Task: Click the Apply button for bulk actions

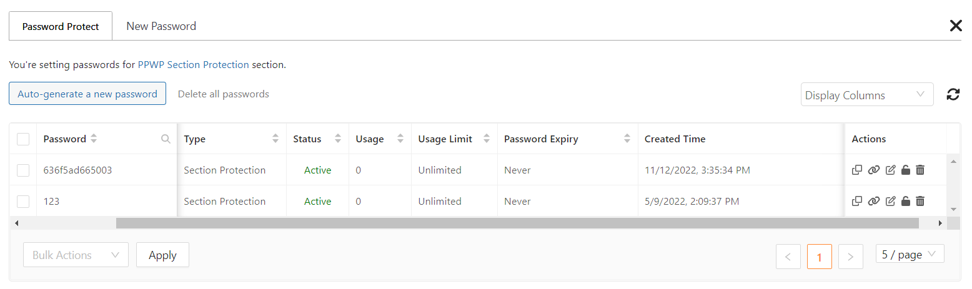Action: pos(162,255)
